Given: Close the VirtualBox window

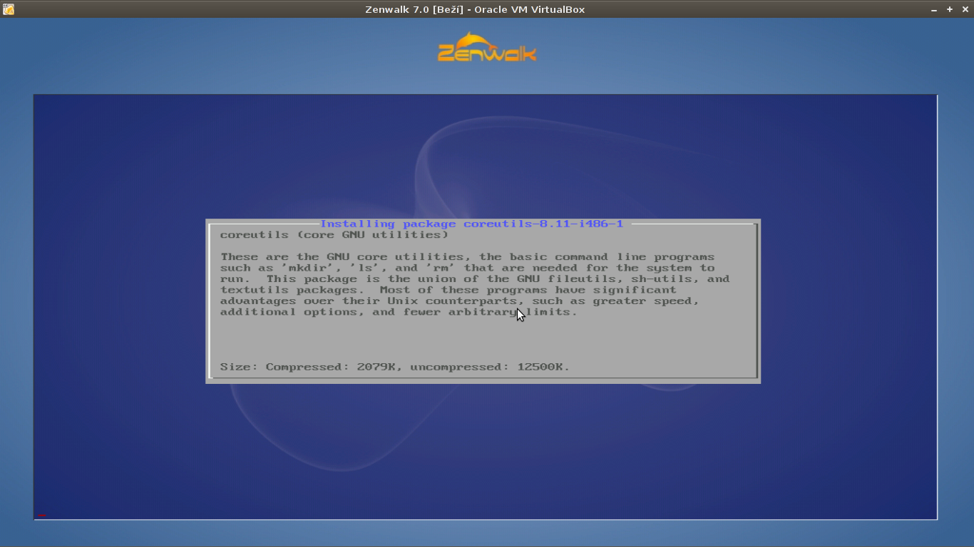Looking at the screenshot, I should coord(965,9).
